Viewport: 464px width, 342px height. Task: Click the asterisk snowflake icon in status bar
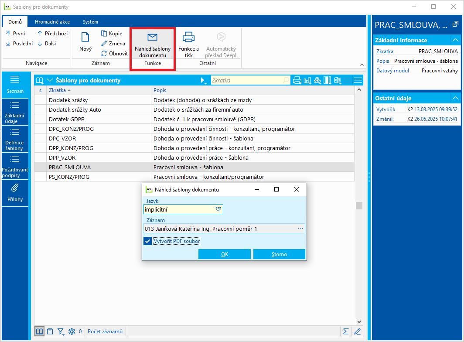click(72, 332)
